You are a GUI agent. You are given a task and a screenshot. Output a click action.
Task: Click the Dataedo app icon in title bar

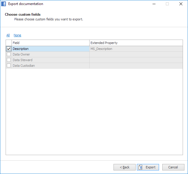4,4
